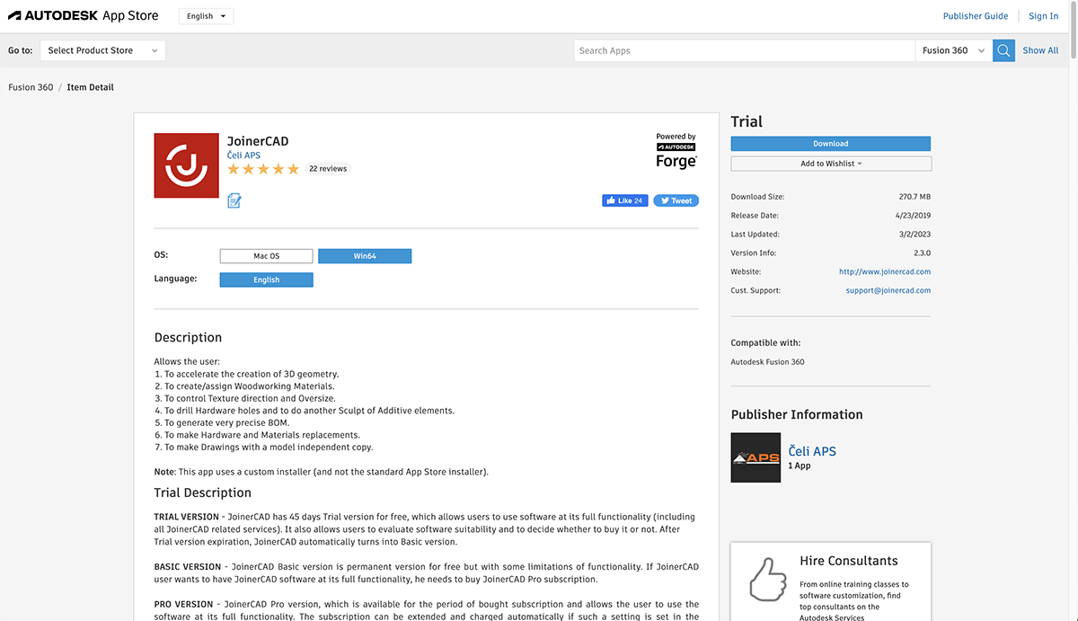Click the Last Updated 3/2/2023 value

(x=916, y=234)
